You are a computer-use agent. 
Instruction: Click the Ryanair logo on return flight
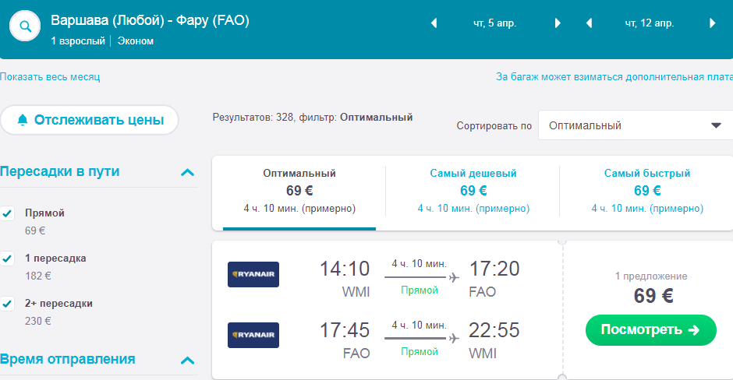(253, 335)
